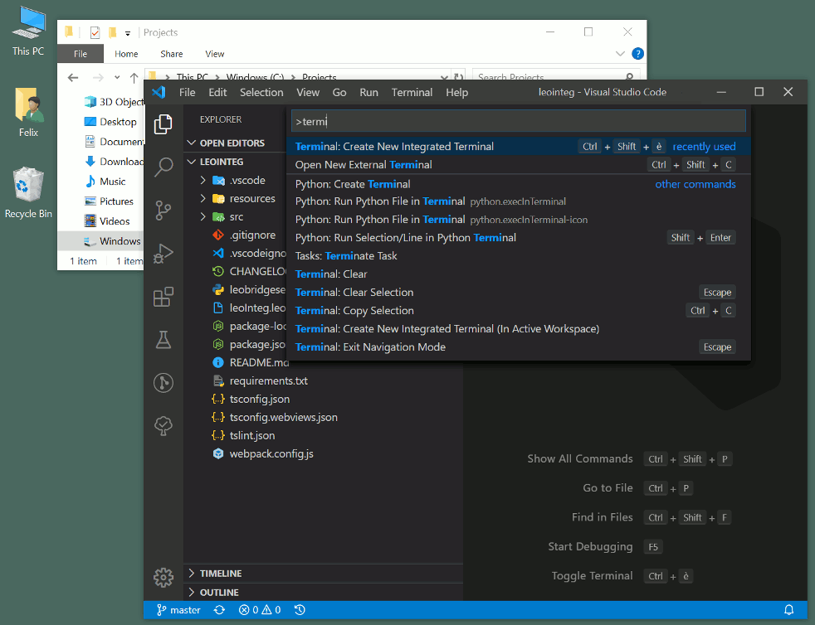Select tsconfig.webviews.json in explorer tree
The width and height of the screenshot is (815, 625).
point(275,418)
